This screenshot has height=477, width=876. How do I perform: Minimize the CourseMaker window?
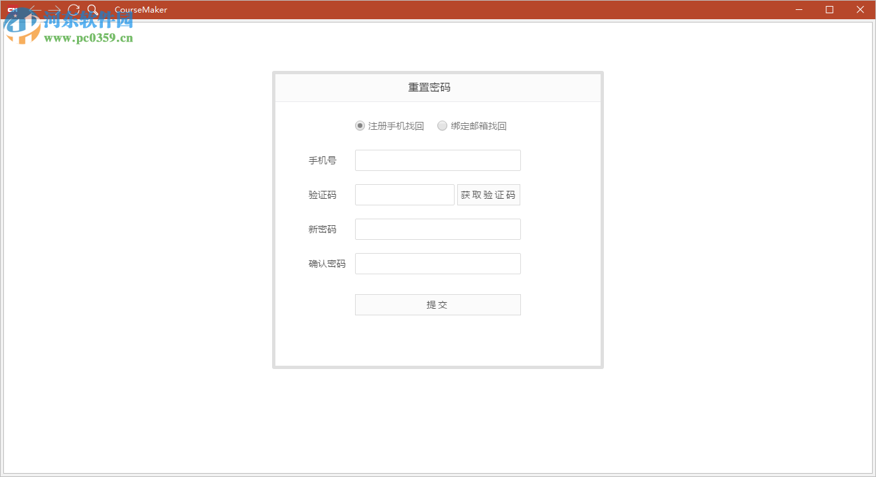pos(798,9)
